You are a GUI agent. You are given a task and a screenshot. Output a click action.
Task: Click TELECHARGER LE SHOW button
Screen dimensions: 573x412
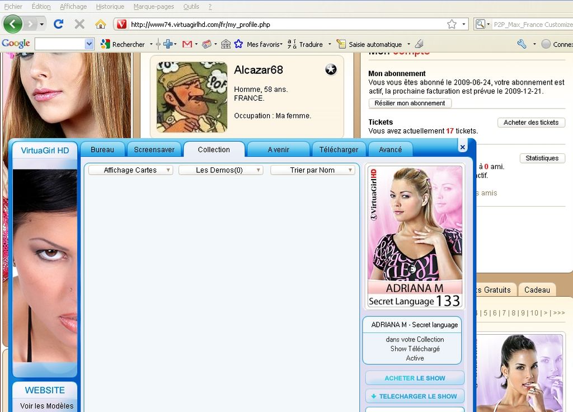point(415,396)
